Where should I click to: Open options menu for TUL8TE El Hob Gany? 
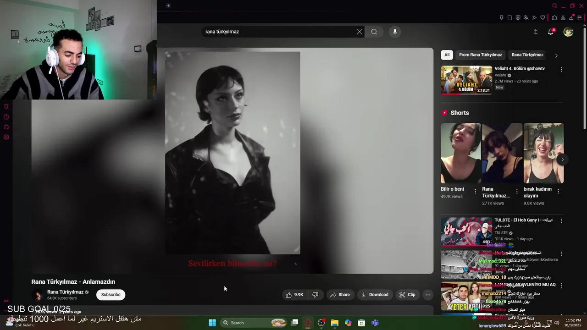[x=561, y=221]
